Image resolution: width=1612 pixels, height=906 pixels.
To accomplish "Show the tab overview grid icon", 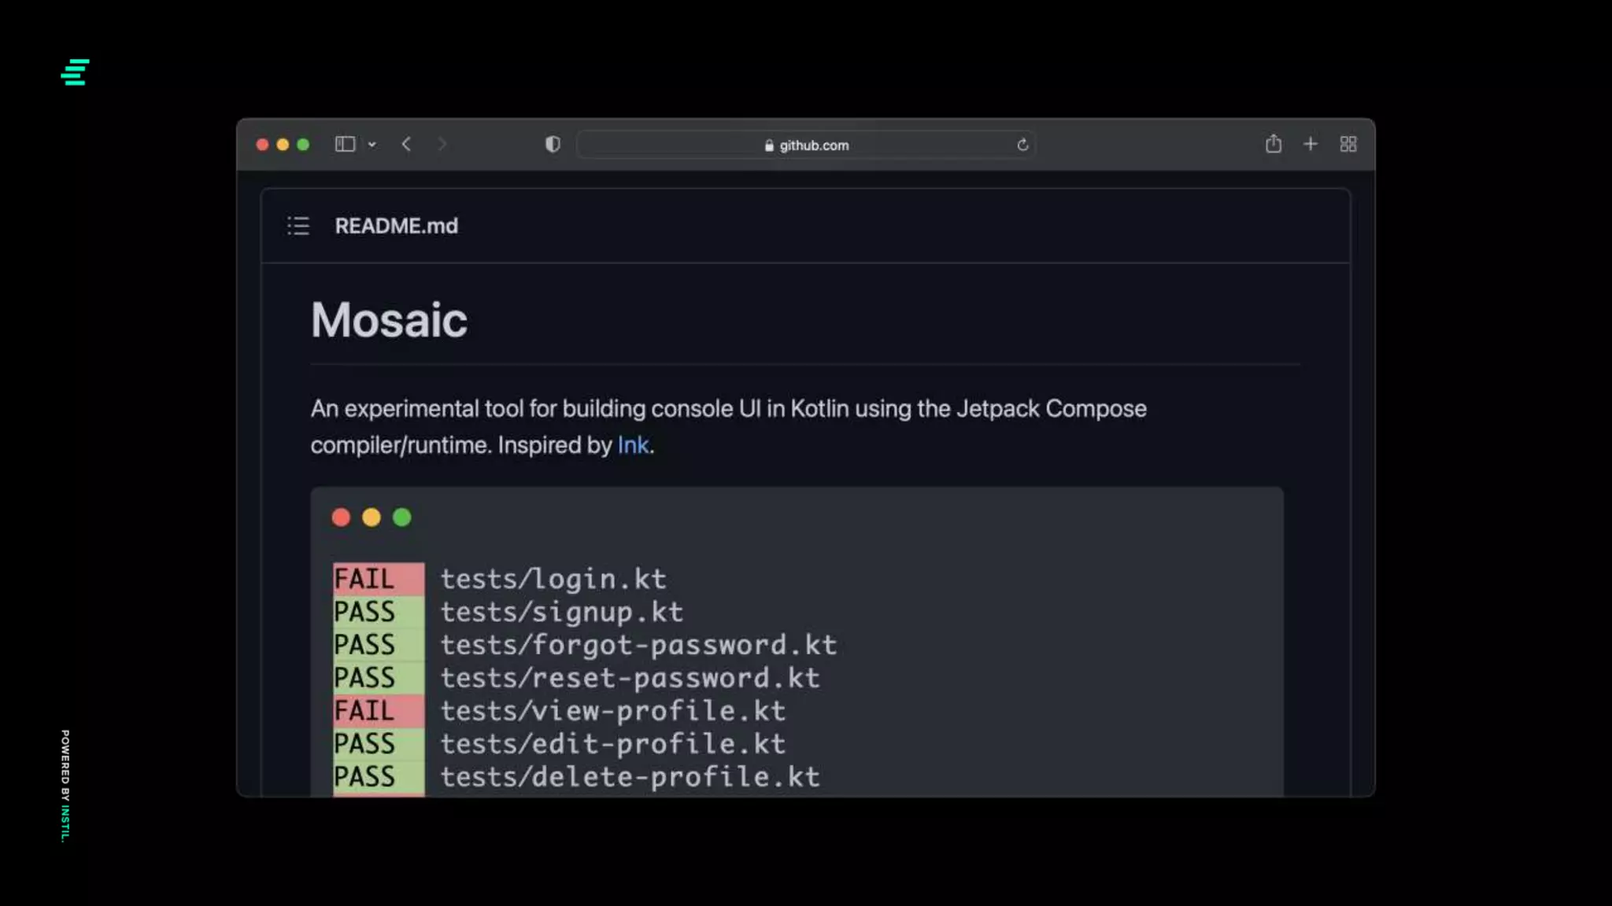I will coord(1348,144).
